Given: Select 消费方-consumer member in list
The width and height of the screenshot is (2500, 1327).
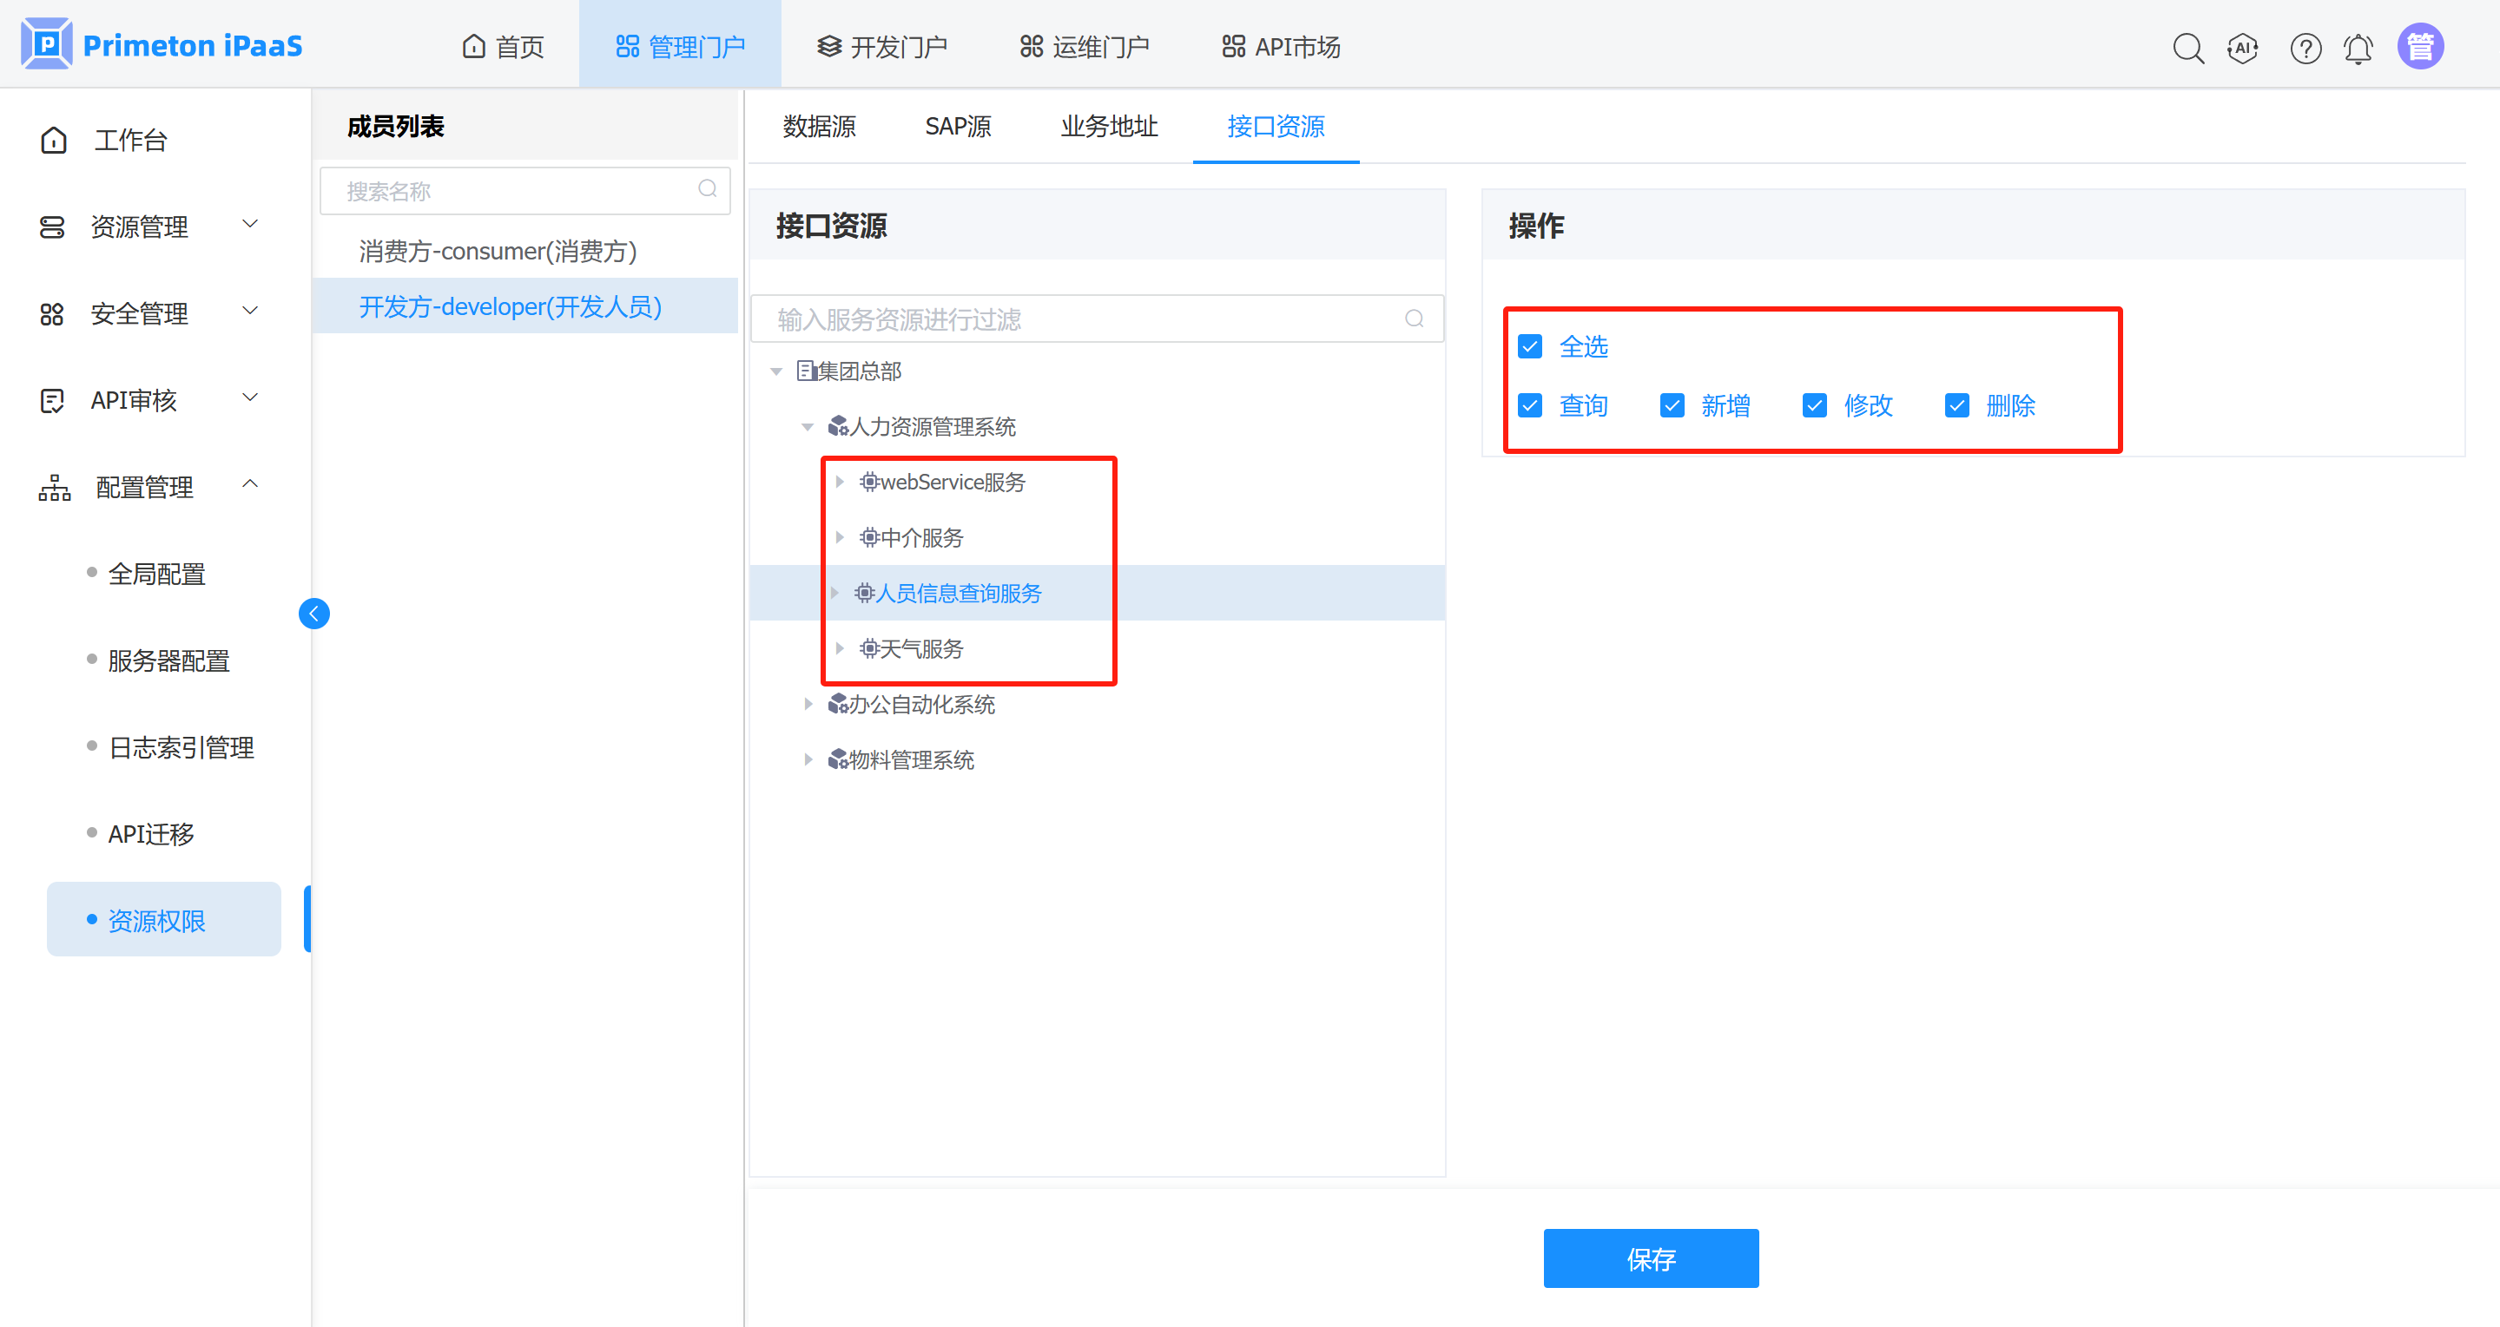Looking at the screenshot, I should [x=498, y=251].
